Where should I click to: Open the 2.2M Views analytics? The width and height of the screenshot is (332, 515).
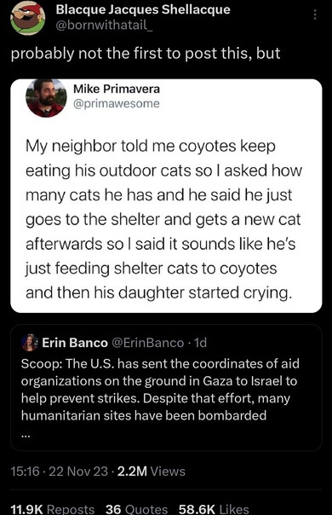point(152,472)
